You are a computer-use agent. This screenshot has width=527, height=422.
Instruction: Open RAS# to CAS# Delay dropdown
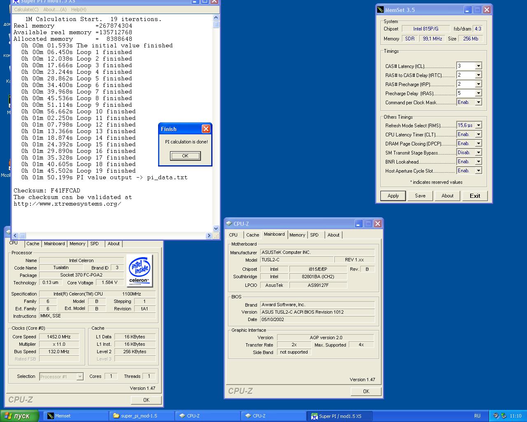click(x=478, y=75)
